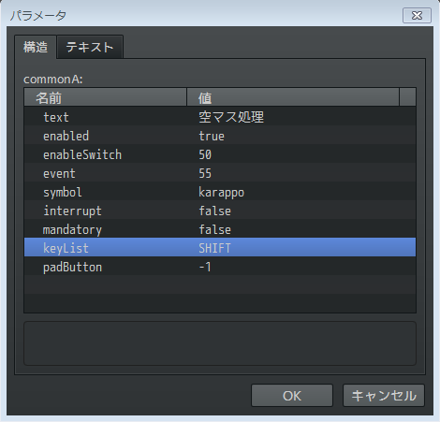
Task: Click the キャンセル button
Action: (x=384, y=396)
